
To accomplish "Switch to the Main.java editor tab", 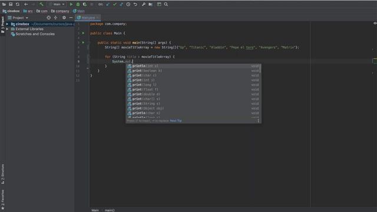I will pos(88,18).
